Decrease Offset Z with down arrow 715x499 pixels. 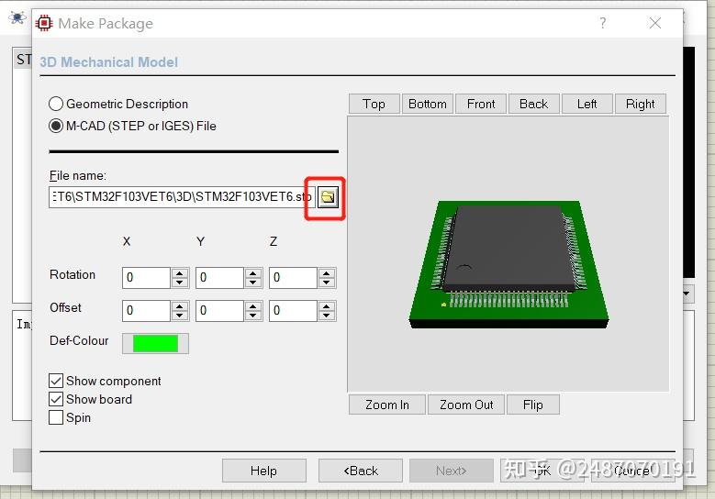(327, 316)
